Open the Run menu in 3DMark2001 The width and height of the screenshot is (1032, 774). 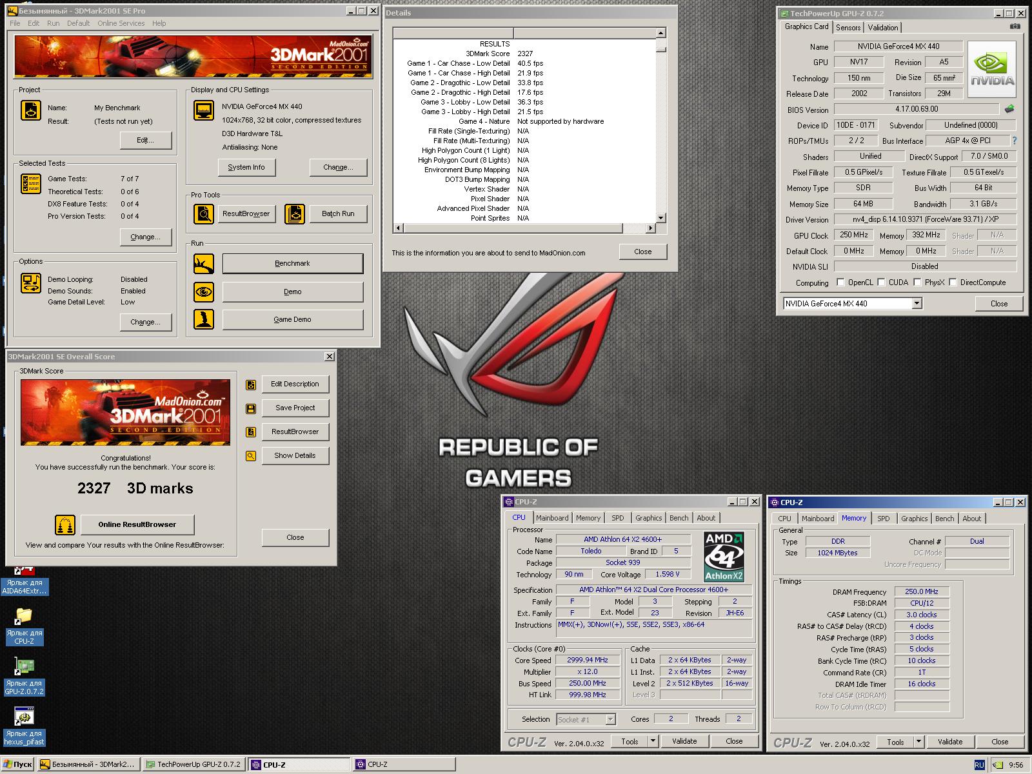[x=54, y=23]
